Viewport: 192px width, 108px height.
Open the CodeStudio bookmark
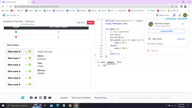173,11
